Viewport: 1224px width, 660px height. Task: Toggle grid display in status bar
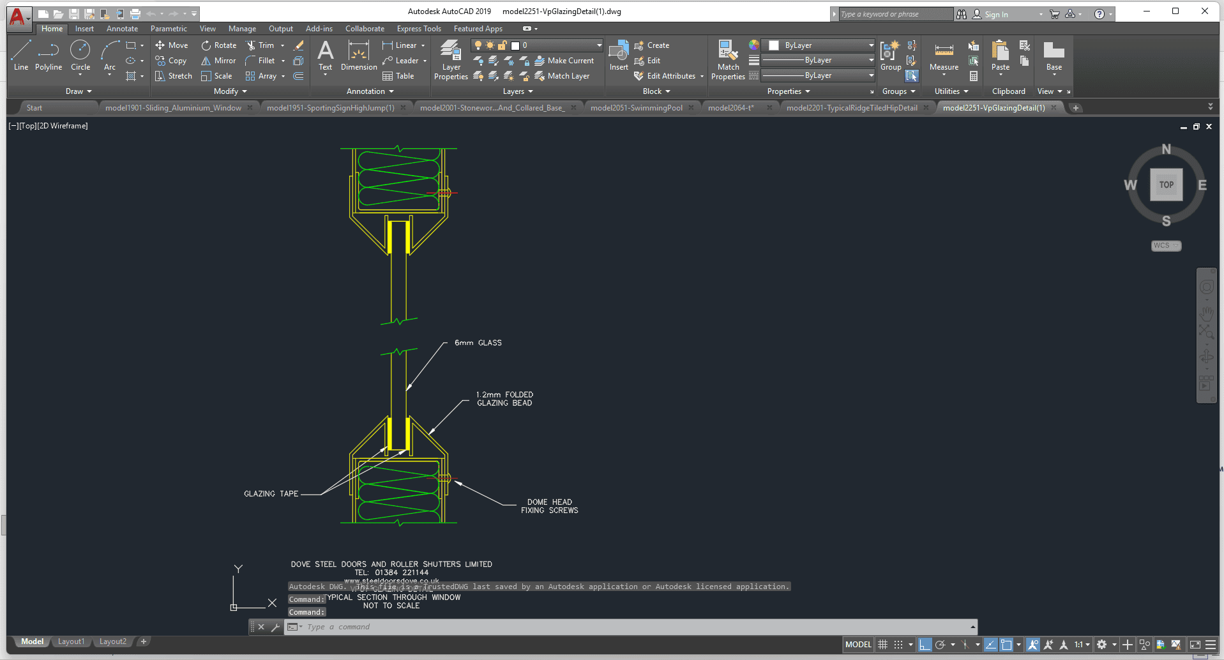point(883,645)
